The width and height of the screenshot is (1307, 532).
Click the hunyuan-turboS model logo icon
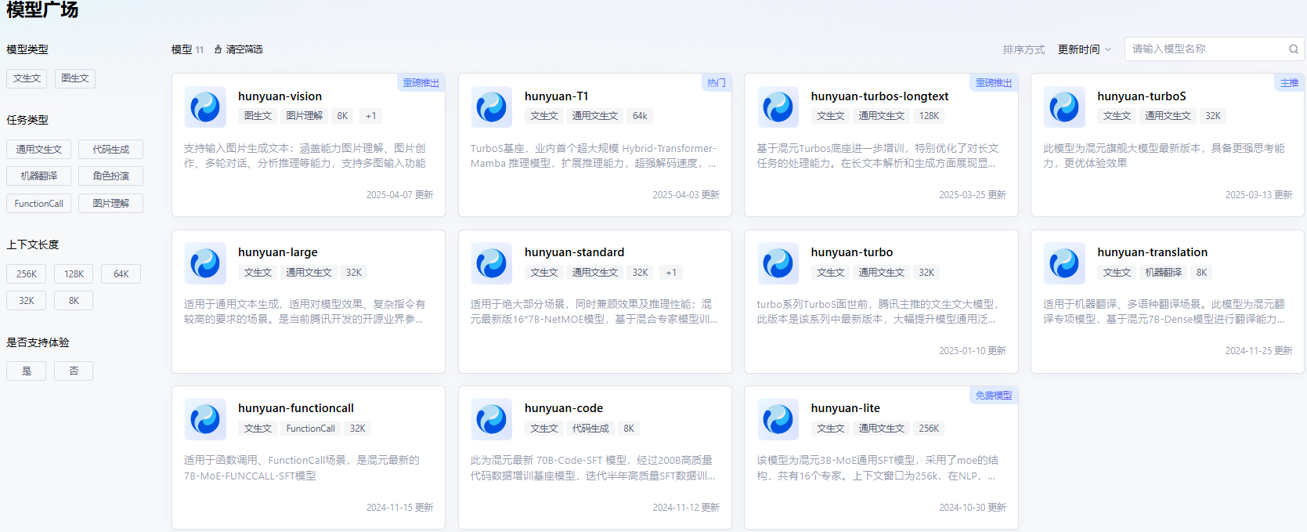point(1064,107)
